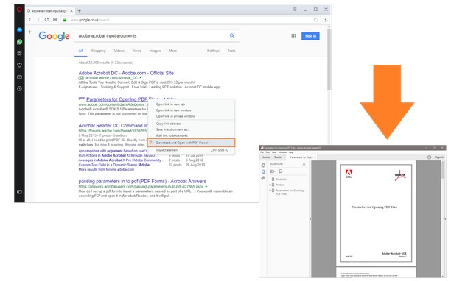
Task: Open Speed Dial from the Opera sidebar
Action: (x=19, y=54)
